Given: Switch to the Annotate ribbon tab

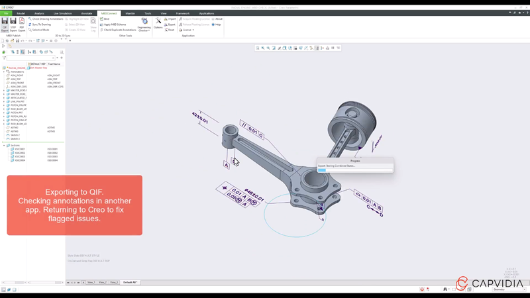Looking at the screenshot, I should pyautogui.click(x=87, y=13).
